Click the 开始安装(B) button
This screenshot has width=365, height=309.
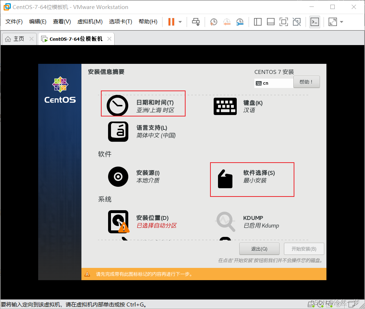pyautogui.click(x=304, y=249)
